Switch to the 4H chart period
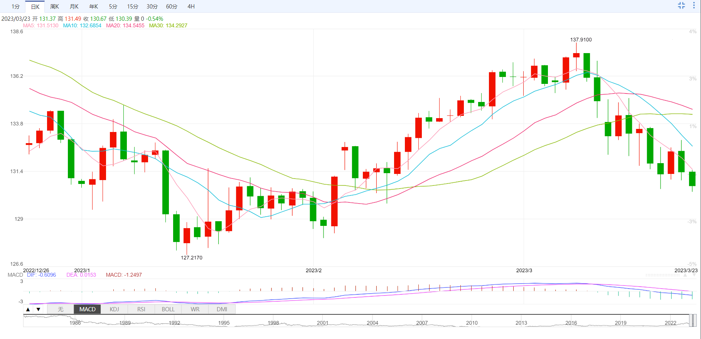 191,7
